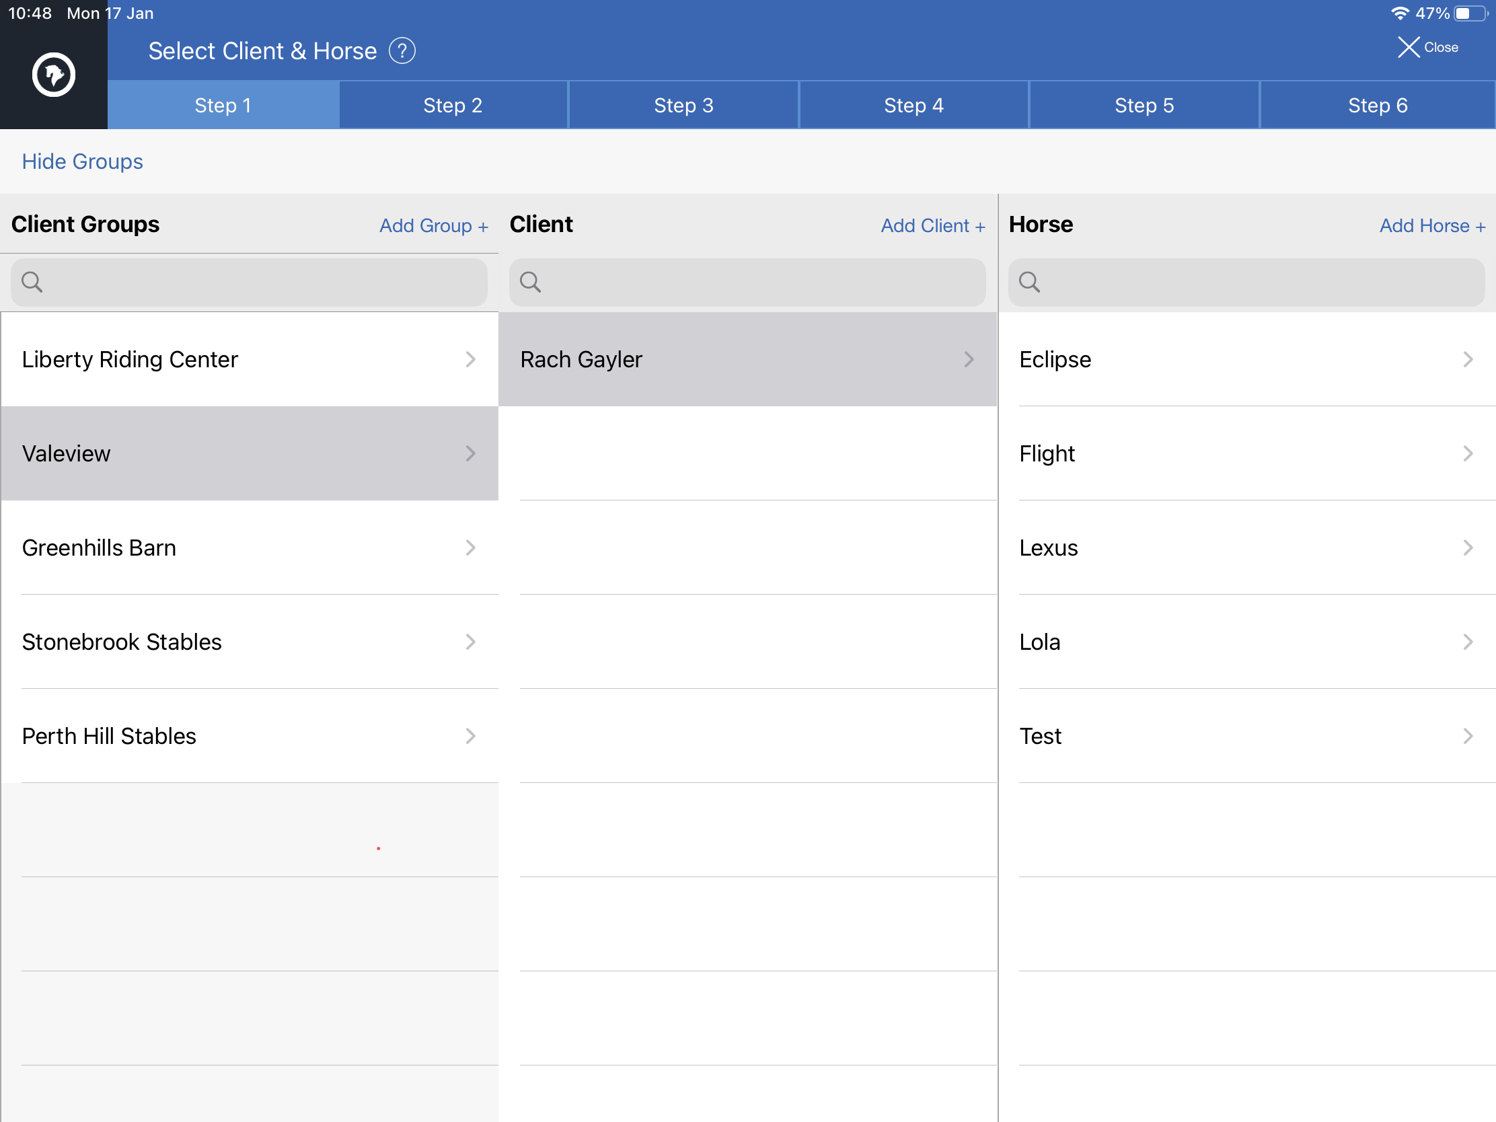Open the Eclipse horse chevron

point(1468,359)
